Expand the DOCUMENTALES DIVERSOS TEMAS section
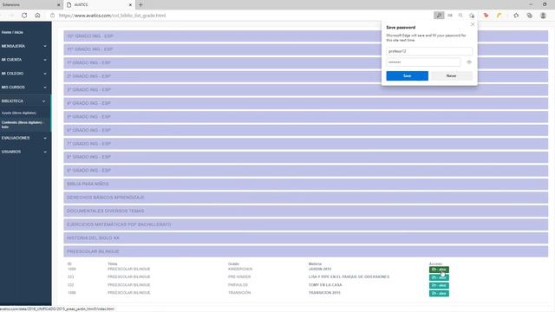Screen dimensions: 555x312 point(306,211)
